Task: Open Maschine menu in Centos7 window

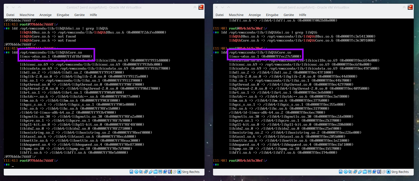Action: pyautogui.click(x=27, y=15)
